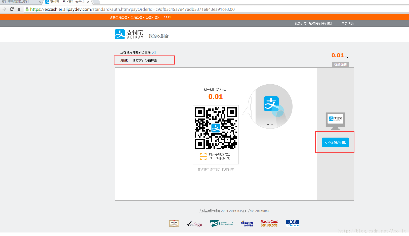Click the browser forward arrow

pyautogui.click(x=4, y=9)
